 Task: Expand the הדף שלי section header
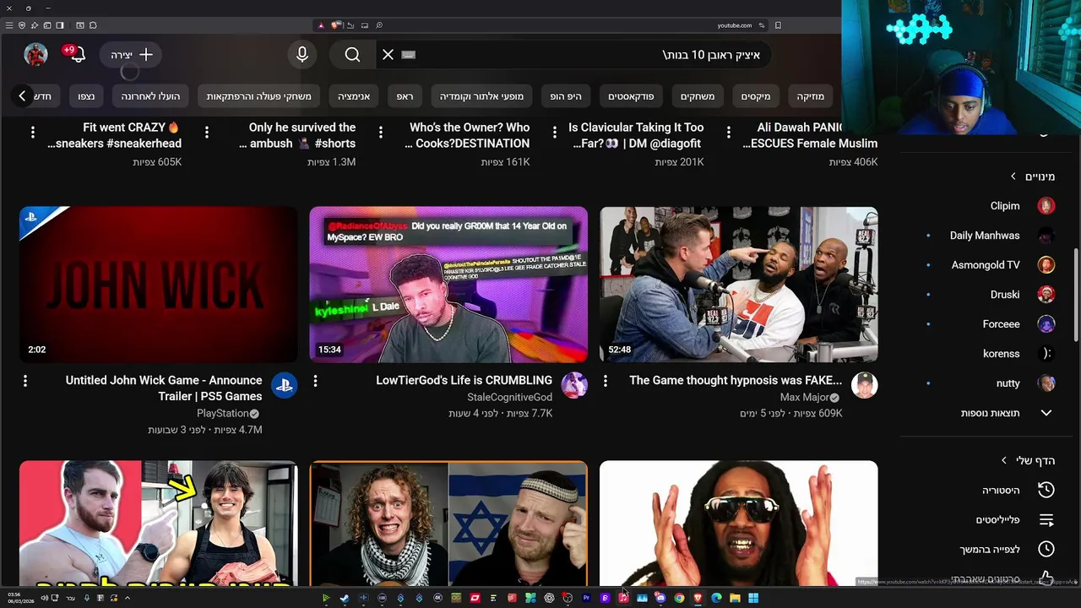pos(1027,460)
